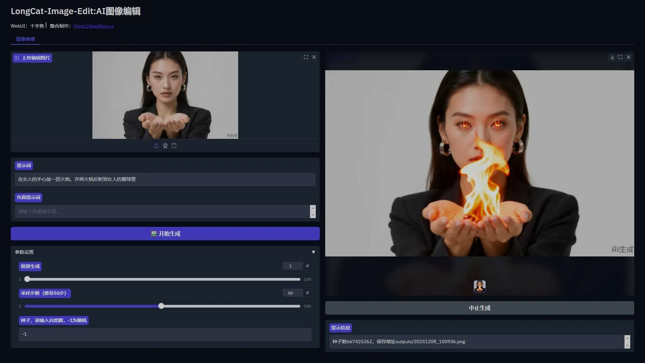
Task: Select the output gallery thumbnail
Action: (479, 286)
